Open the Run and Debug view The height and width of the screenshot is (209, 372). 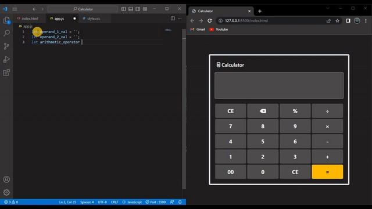[x=6, y=59]
